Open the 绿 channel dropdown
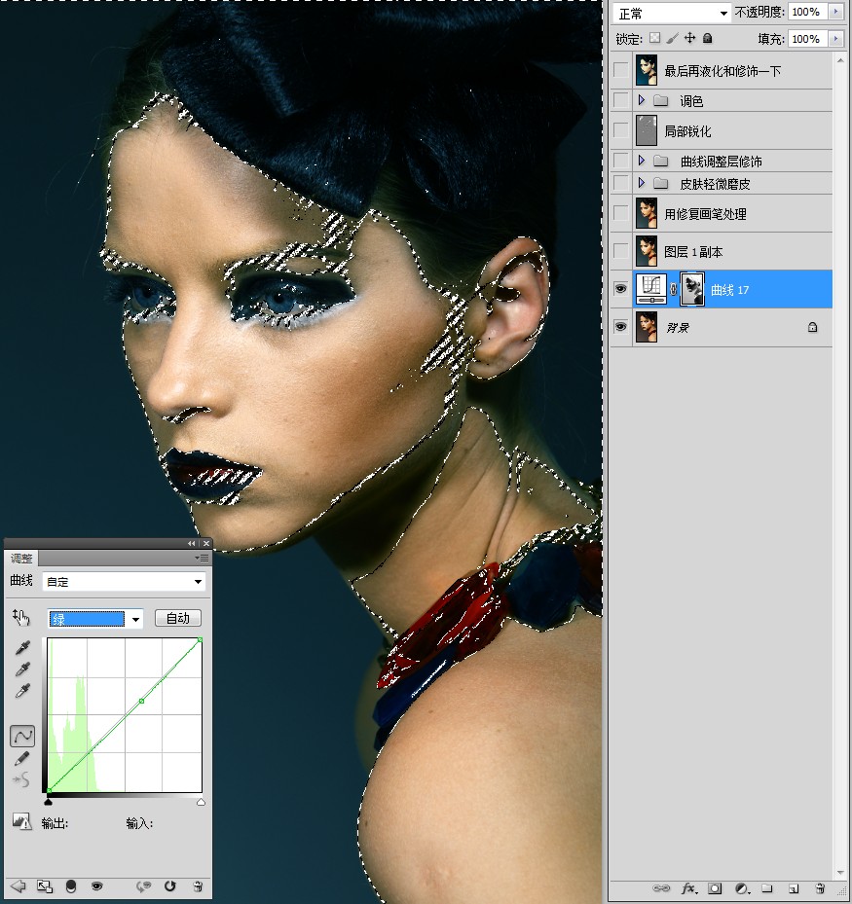The width and height of the screenshot is (852, 904). tap(95, 619)
